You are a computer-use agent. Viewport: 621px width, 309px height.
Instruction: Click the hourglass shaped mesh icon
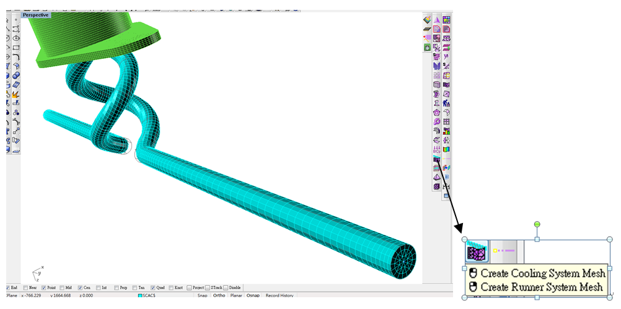(436, 103)
